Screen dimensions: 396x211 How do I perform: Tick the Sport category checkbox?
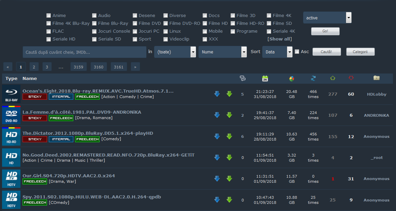click(x=135, y=39)
